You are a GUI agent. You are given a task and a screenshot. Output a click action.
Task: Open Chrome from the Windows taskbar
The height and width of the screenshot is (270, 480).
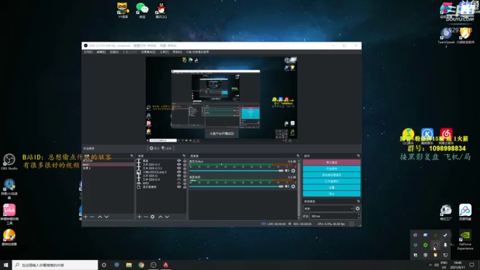(141, 265)
